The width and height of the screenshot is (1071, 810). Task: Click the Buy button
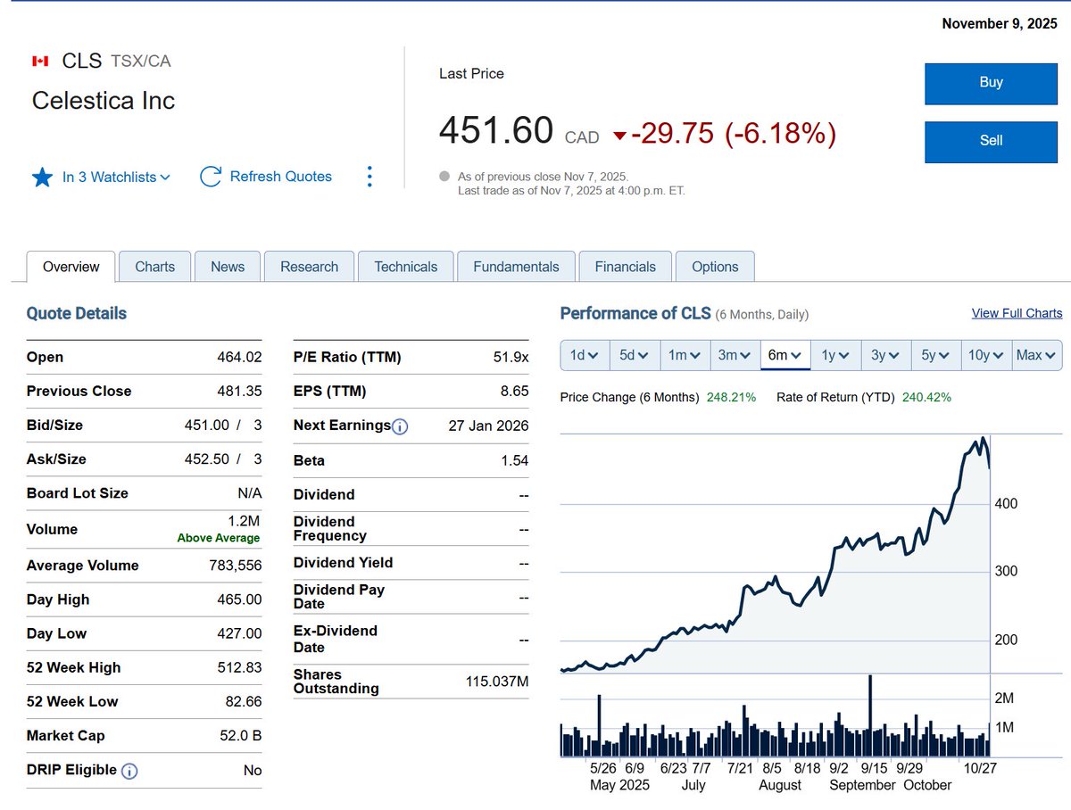pos(991,83)
